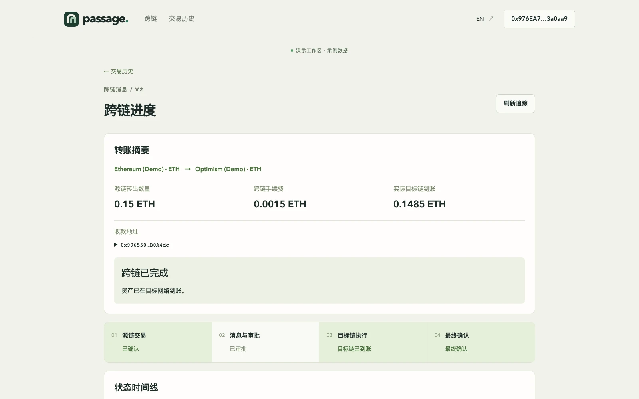
Task: Click the 跨链消息 / V2 breadcrumb label
Action: coord(123,89)
